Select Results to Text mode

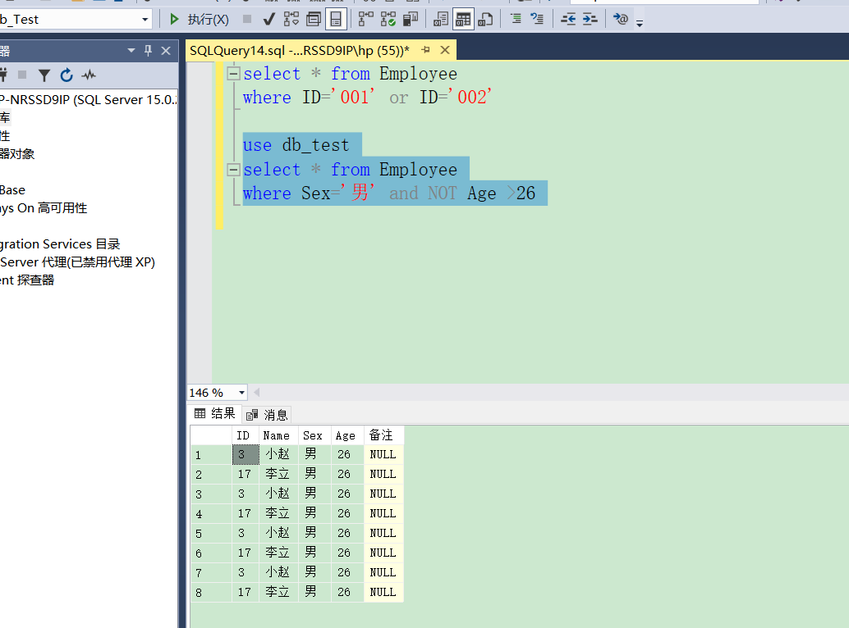point(441,20)
